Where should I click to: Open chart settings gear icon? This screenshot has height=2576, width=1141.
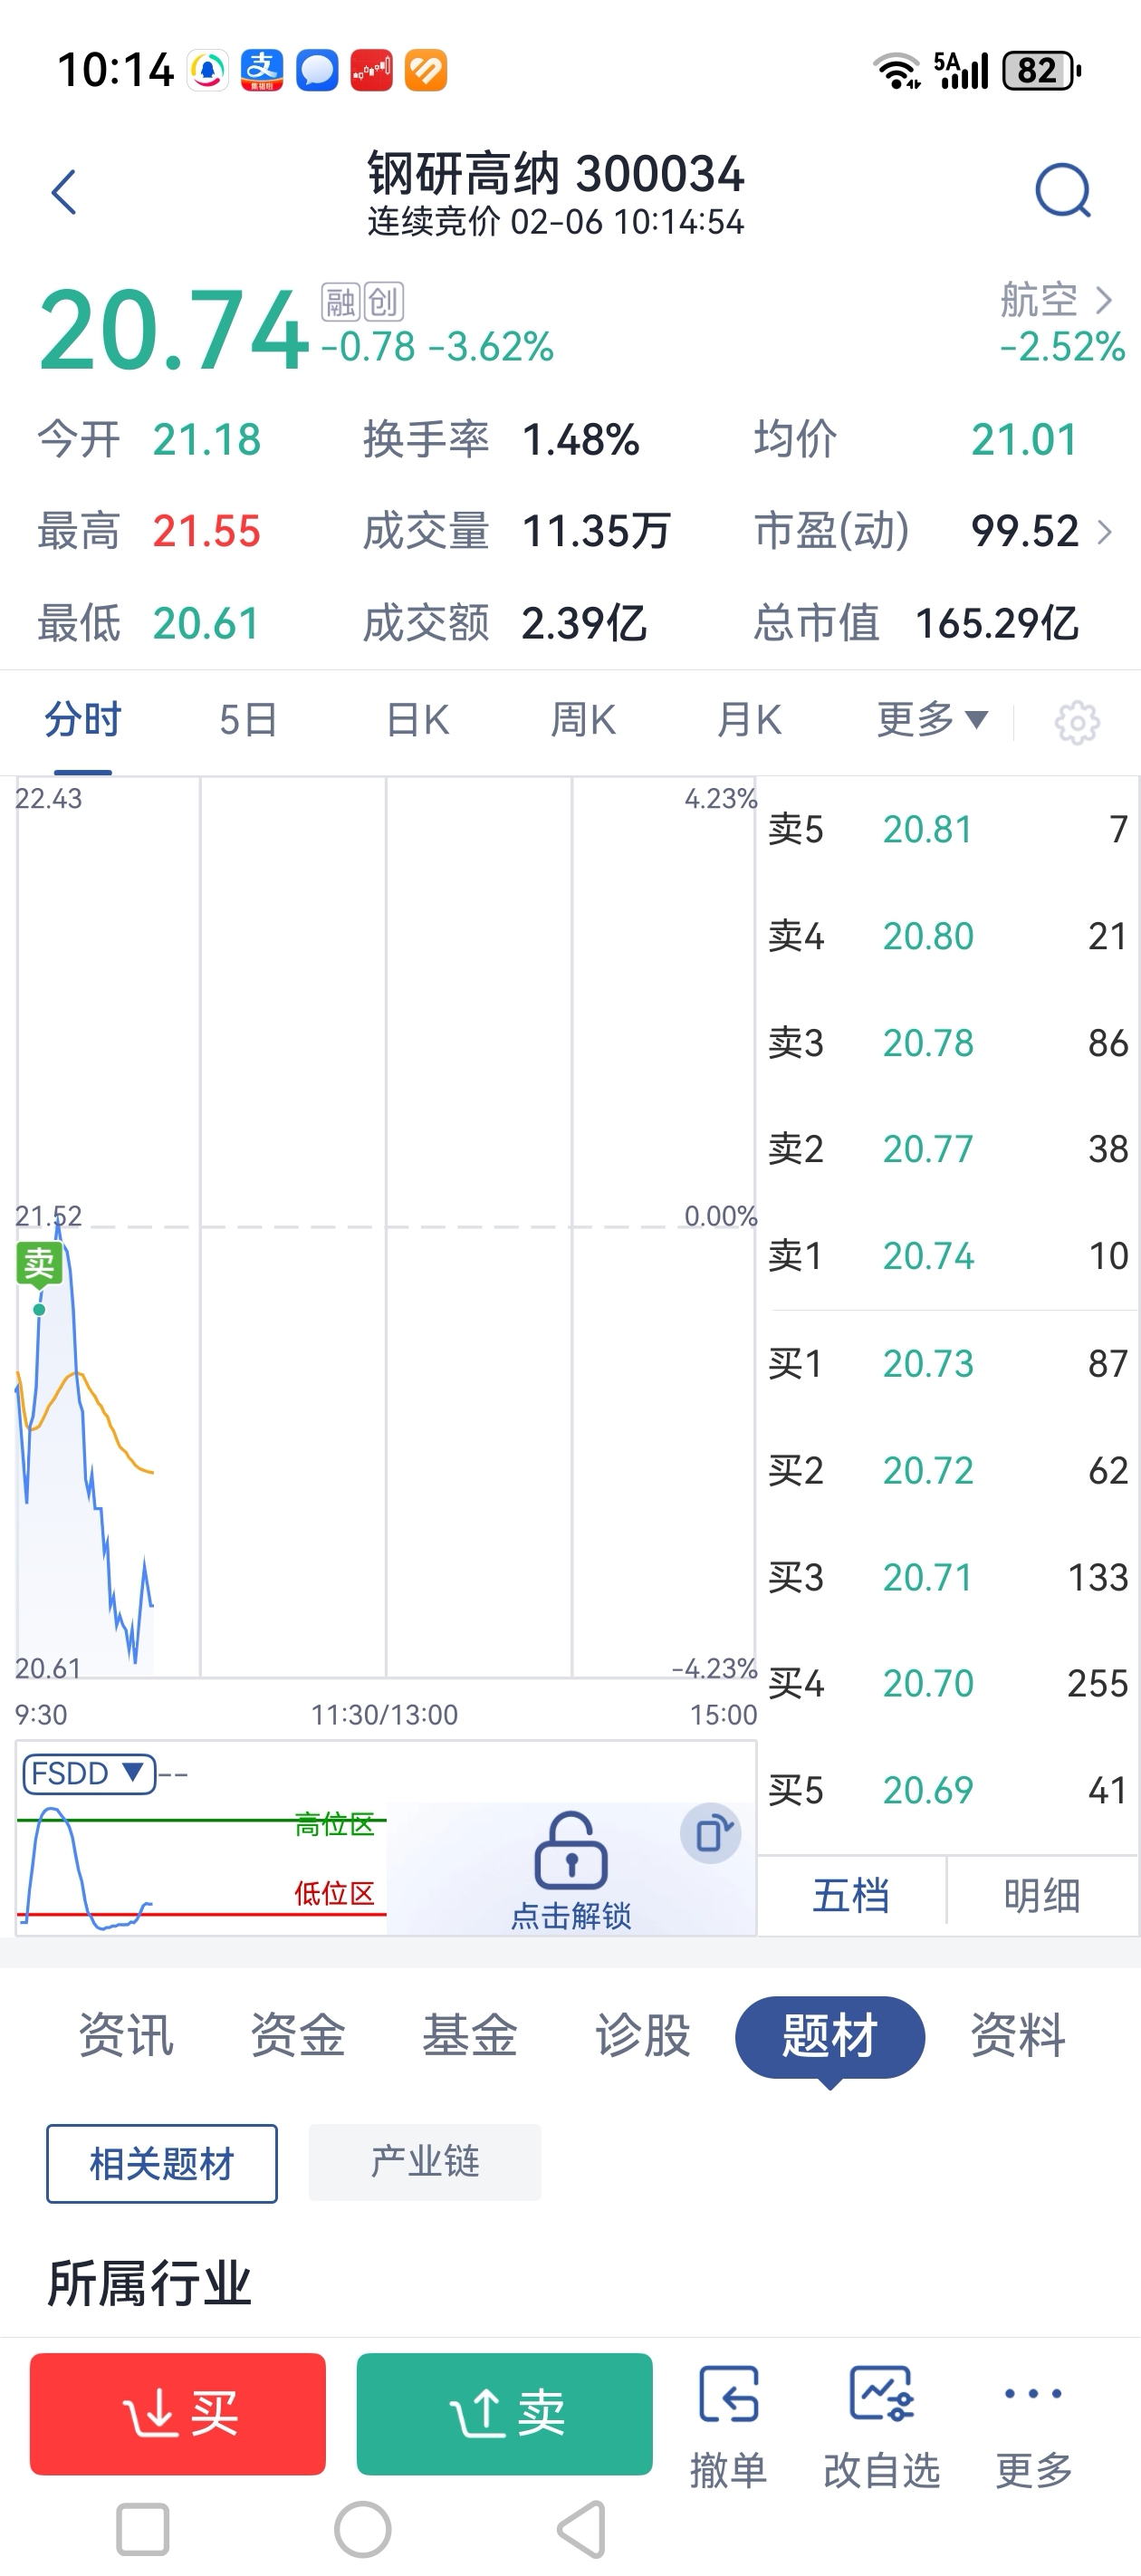(x=1076, y=722)
